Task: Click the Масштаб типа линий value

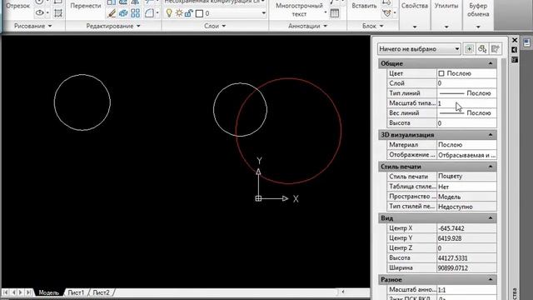Action: tap(466, 103)
